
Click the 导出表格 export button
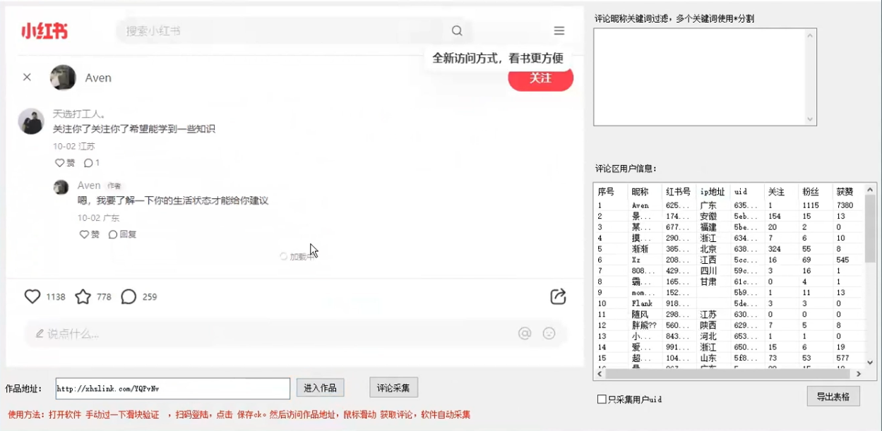(833, 396)
